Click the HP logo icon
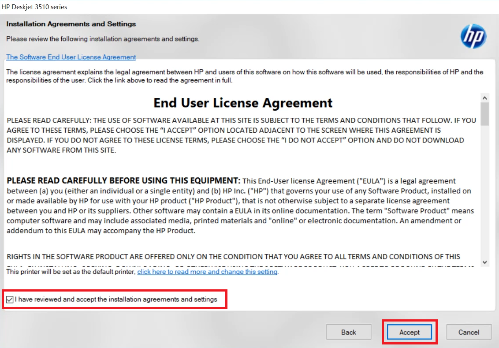The image size is (499, 348). 473,36
